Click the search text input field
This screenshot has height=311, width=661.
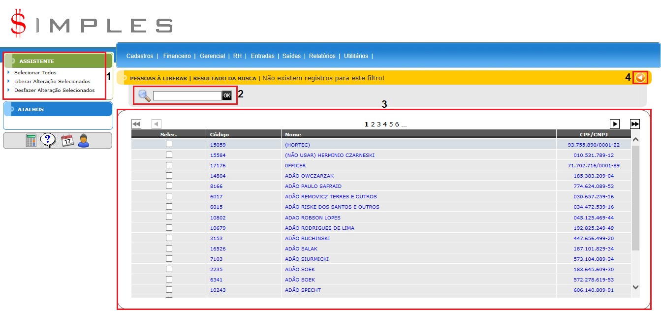pos(187,95)
